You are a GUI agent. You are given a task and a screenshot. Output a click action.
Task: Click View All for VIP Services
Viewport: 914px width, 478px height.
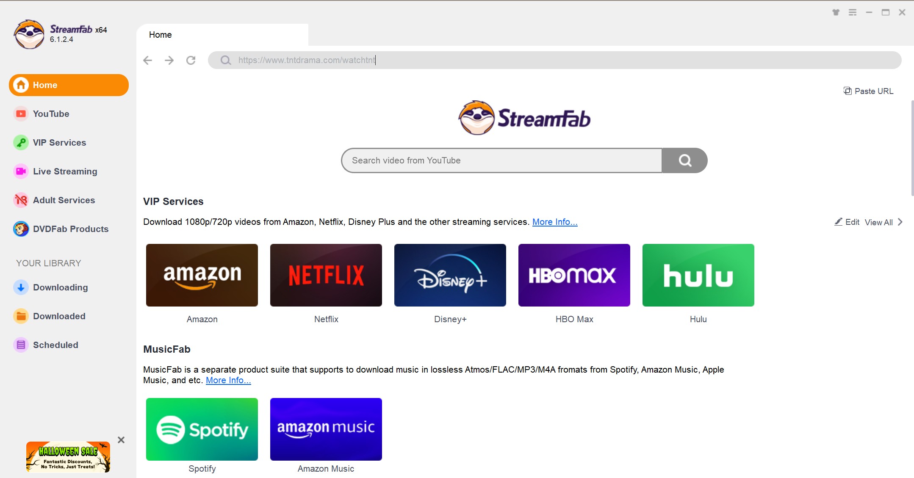878,222
